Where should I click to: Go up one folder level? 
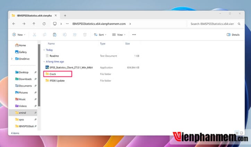34,24
